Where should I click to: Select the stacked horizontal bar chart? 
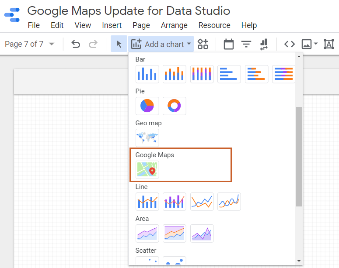tap(256, 74)
